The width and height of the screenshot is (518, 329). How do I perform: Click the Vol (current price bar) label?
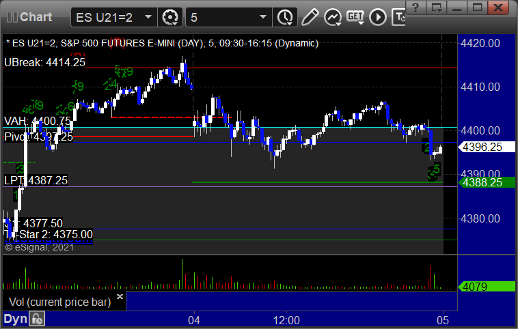59,302
